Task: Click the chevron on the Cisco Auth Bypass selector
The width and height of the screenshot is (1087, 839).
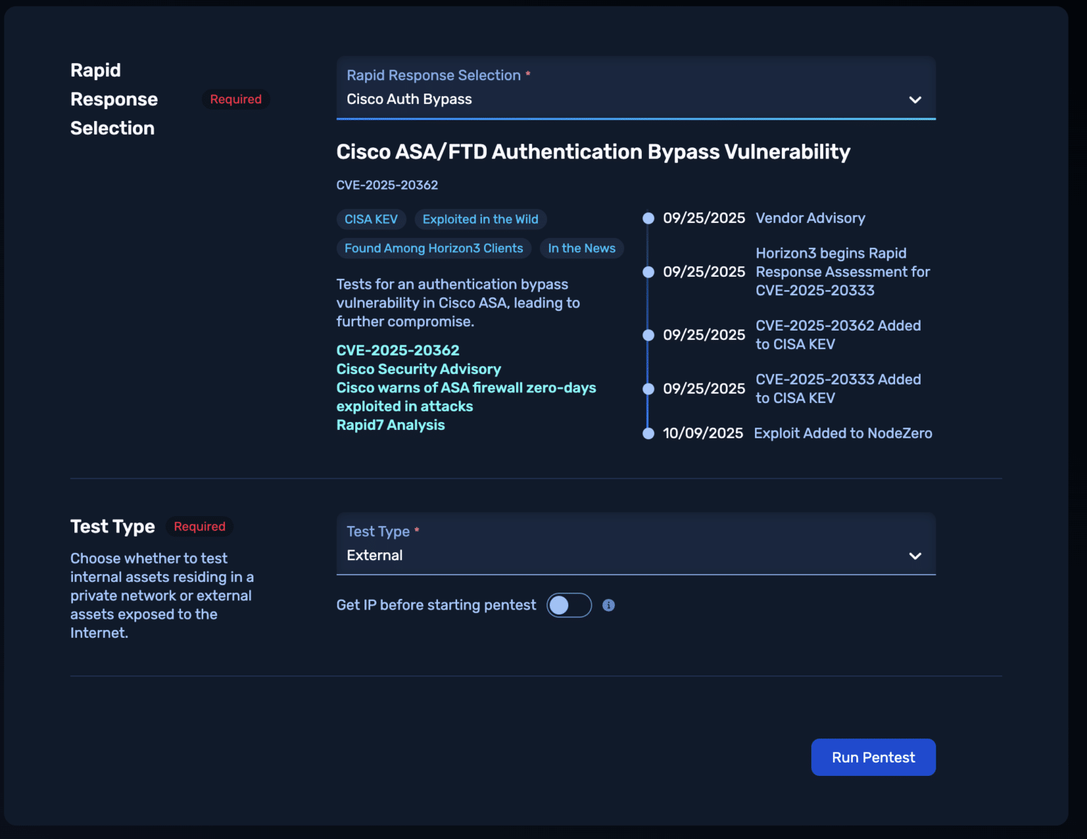Action: (914, 99)
